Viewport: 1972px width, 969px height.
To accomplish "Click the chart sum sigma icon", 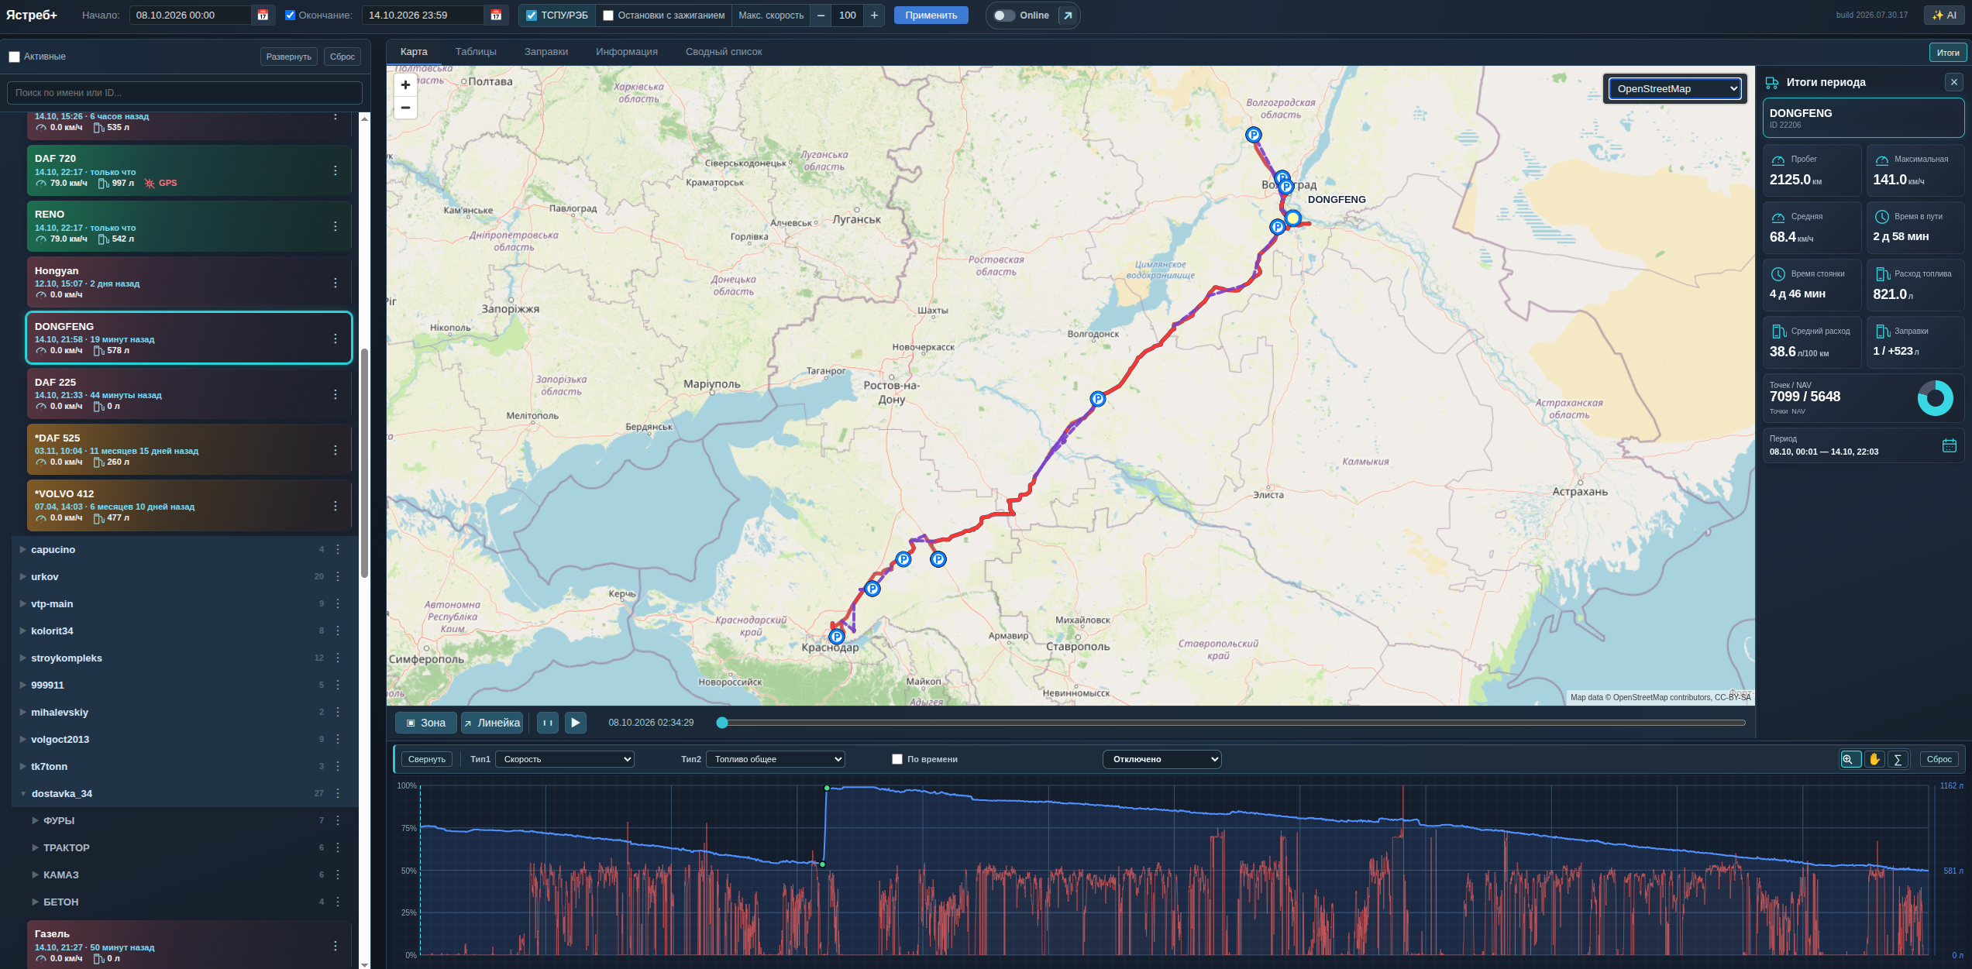I will click(x=1898, y=759).
